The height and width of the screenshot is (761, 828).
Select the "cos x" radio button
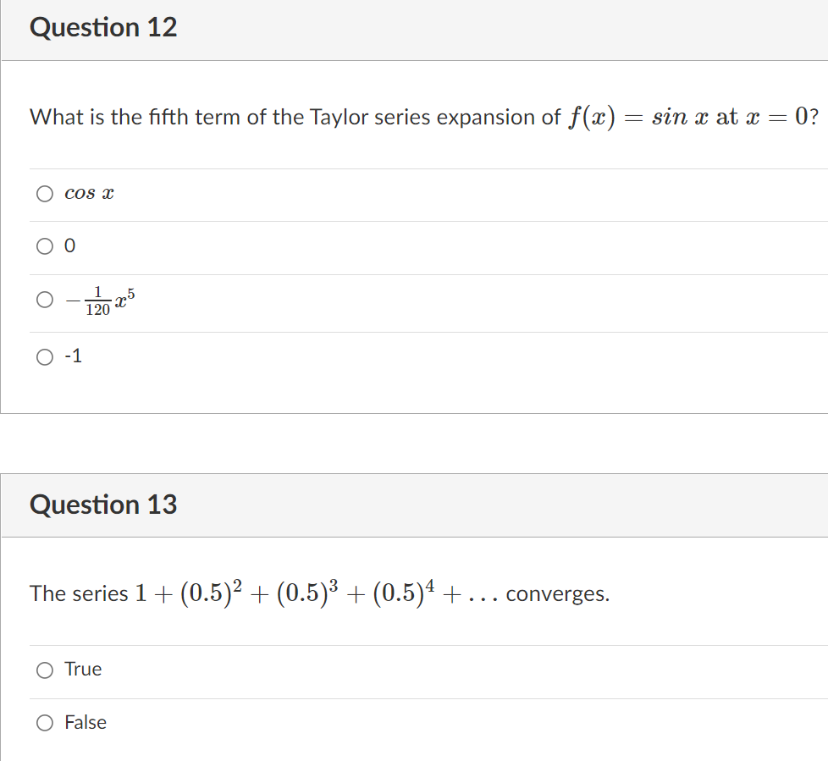tap(45, 194)
